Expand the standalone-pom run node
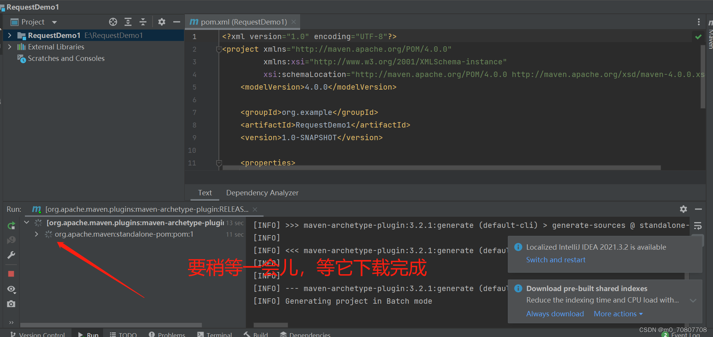The height and width of the screenshot is (337, 713). 36,234
